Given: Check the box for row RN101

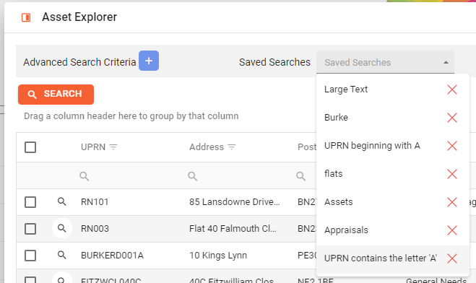Looking at the screenshot, I should pyautogui.click(x=30, y=202).
